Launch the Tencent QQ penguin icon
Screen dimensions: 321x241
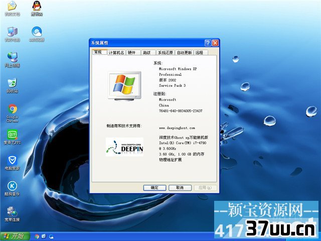coord(37,8)
